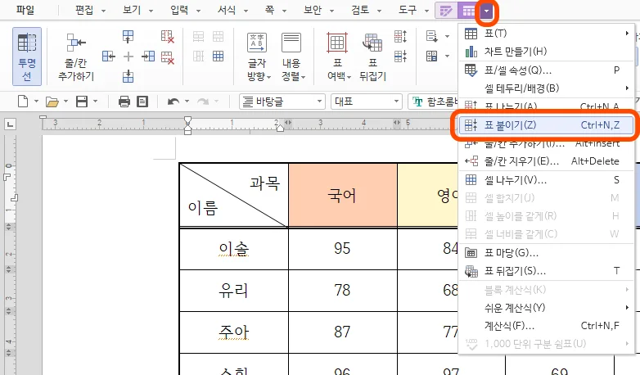Open the 글자 방향 text direction control
This screenshot has width=640, height=375.
(257, 56)
